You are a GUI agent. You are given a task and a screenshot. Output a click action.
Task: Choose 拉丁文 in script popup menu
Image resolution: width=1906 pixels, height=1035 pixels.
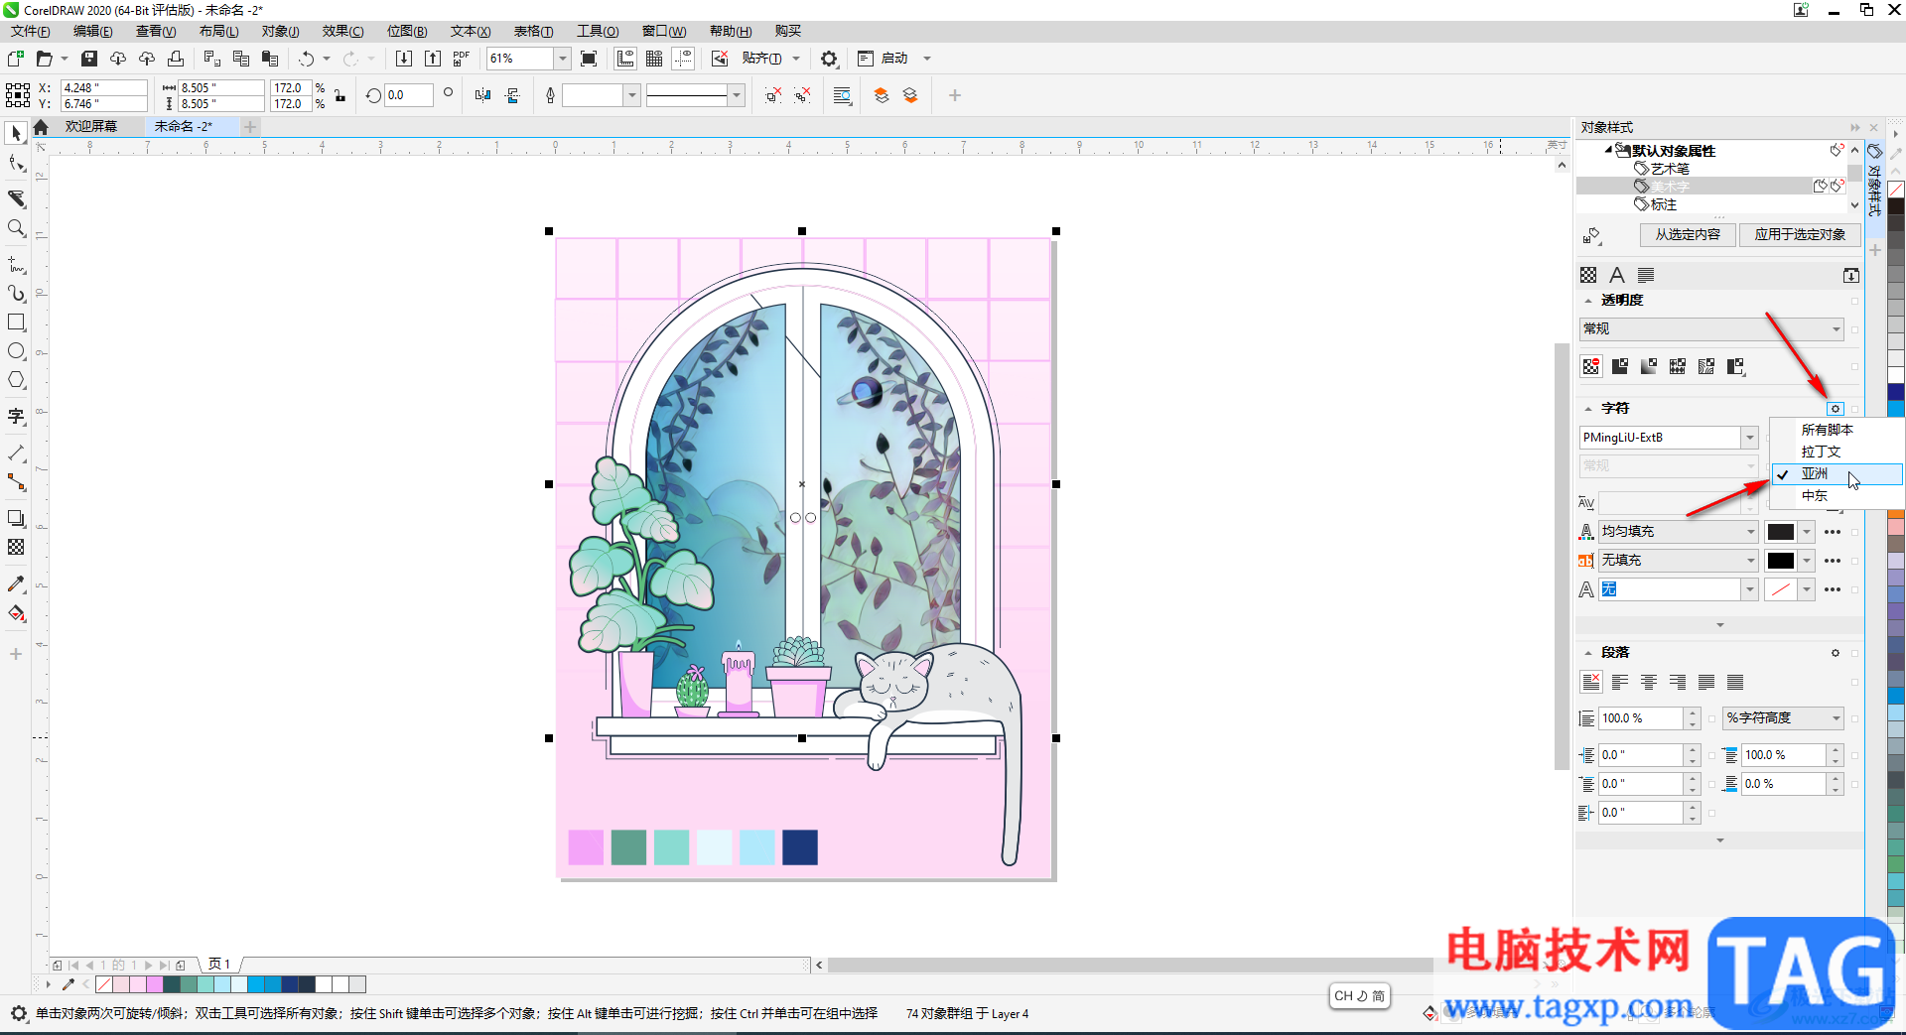(x=1837, y=452)
